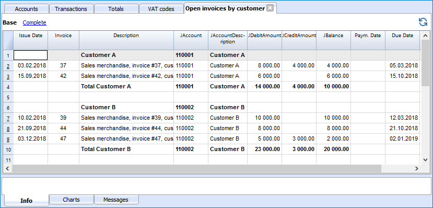Click the 3 000.00 credit cell in row 9
The image size is (433, 208).
(x=299, y=138)
